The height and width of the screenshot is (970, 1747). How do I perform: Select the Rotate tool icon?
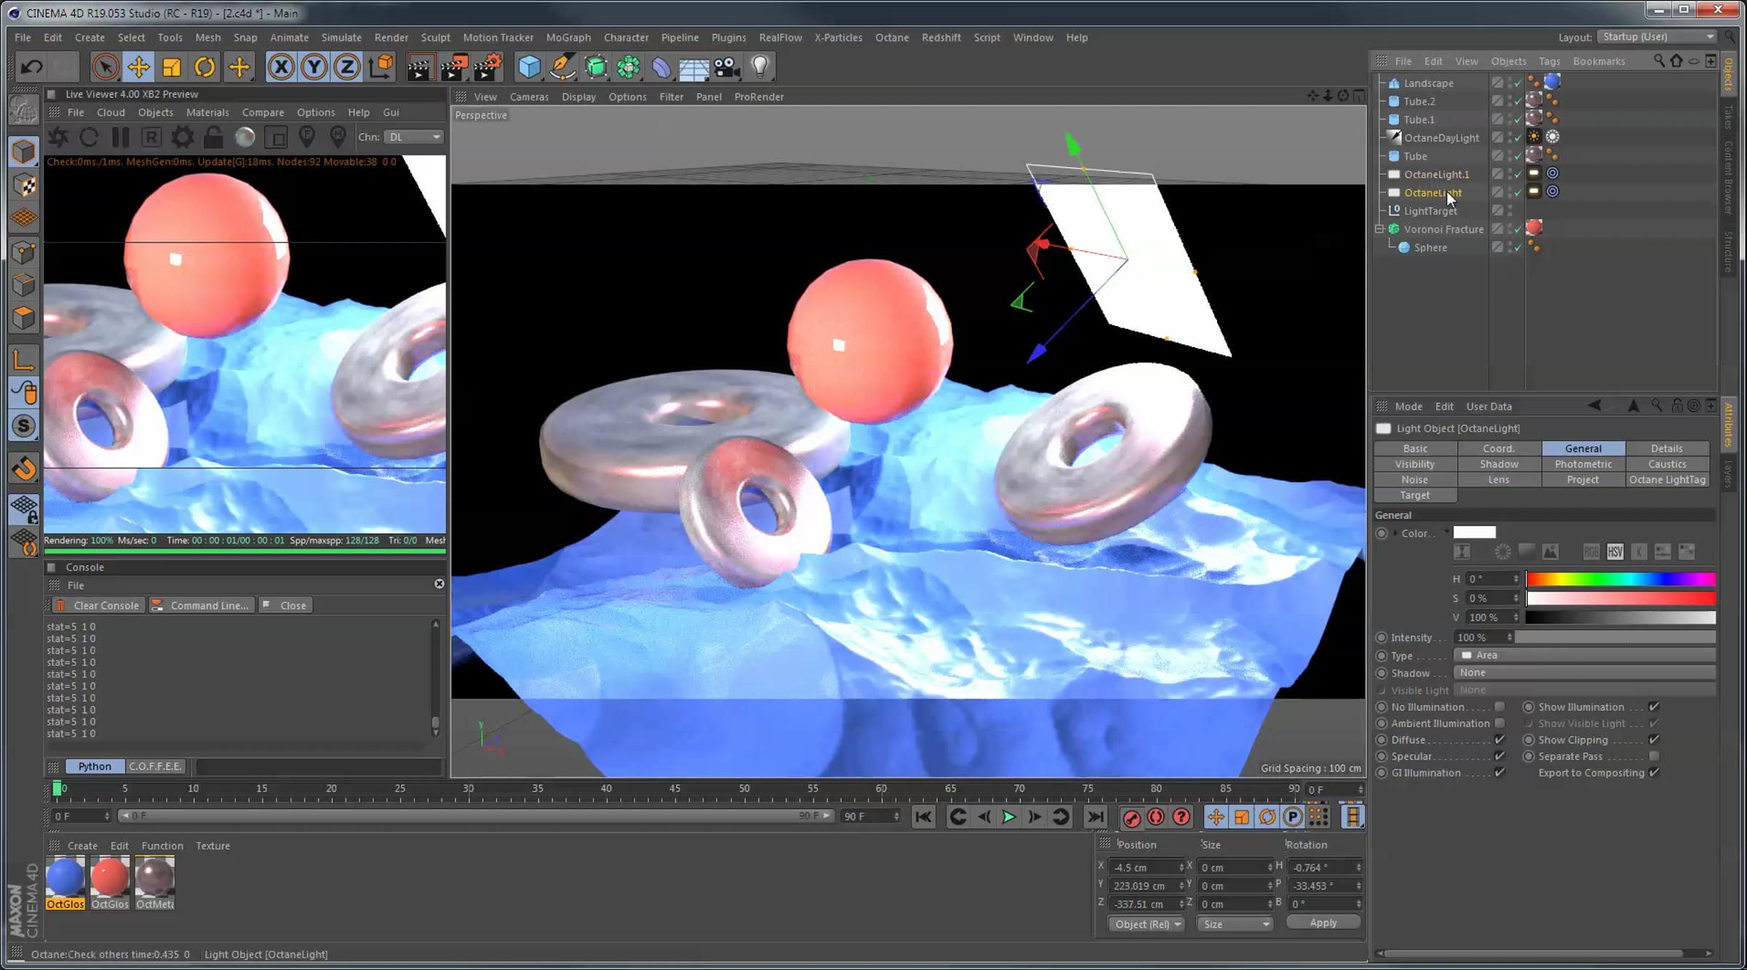point(205,67)
